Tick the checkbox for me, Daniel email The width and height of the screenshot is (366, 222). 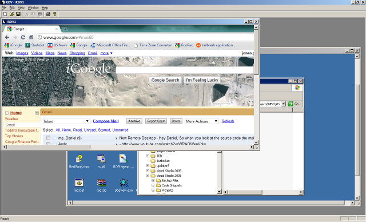click(48, 138)
